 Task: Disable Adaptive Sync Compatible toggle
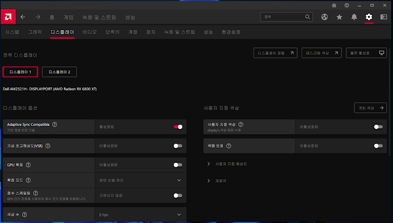coord(178,127)
